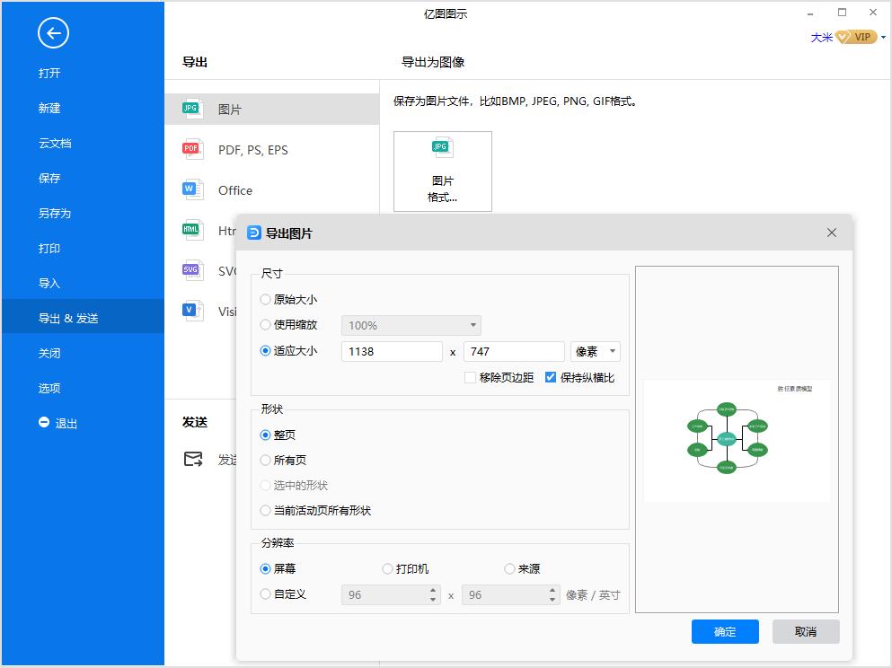Click the Visio export format icon

coord(191,311)
